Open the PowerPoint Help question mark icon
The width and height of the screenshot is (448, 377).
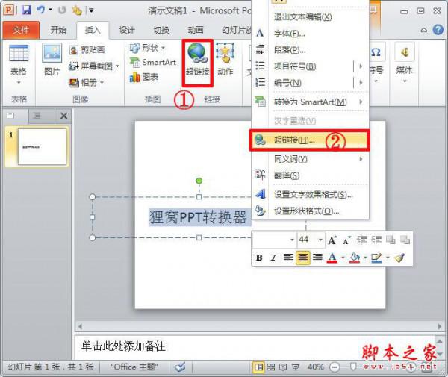click(x=438, y=30)
